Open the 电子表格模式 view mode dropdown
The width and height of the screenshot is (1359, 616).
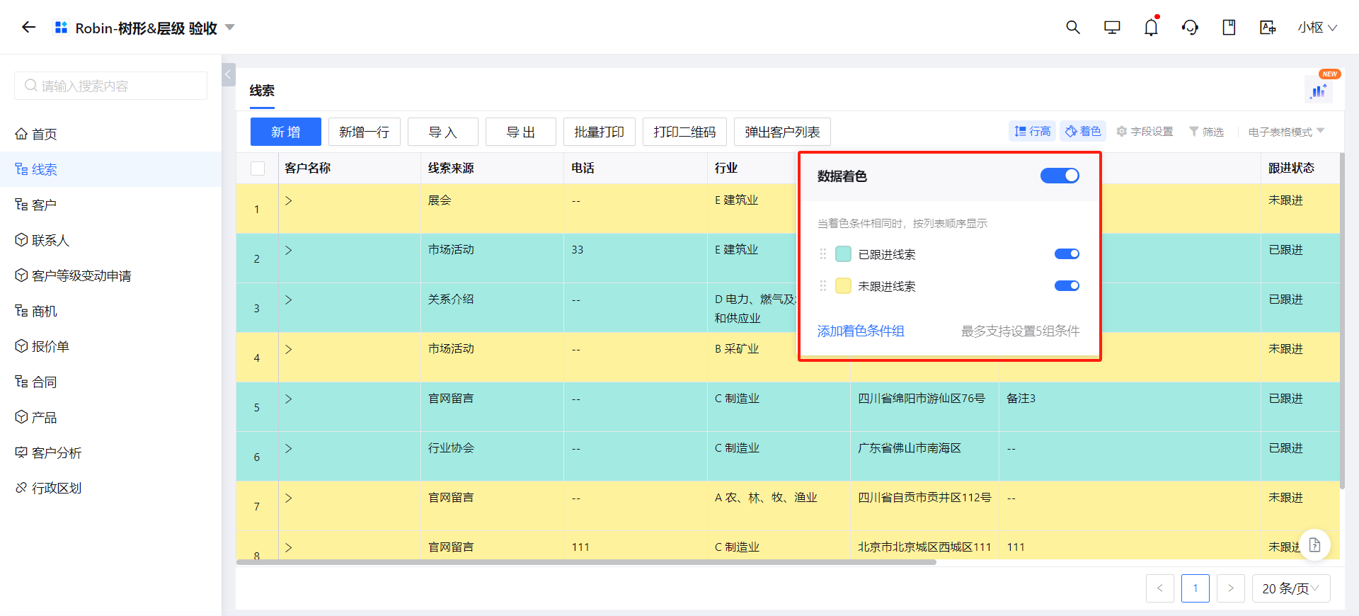[x=1286, y=132]
